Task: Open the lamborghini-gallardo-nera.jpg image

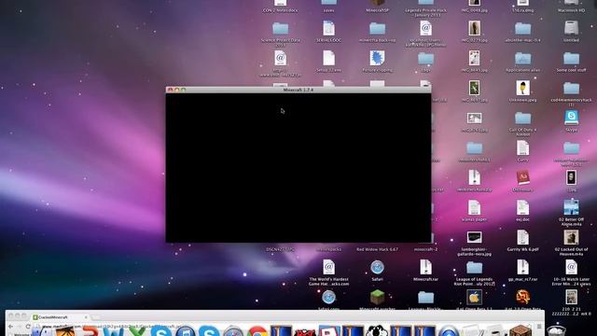Action: [475, 237]
